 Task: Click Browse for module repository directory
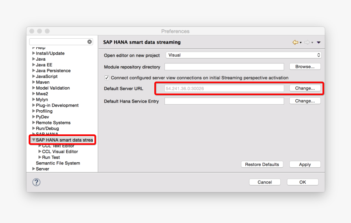pos(305,66)
